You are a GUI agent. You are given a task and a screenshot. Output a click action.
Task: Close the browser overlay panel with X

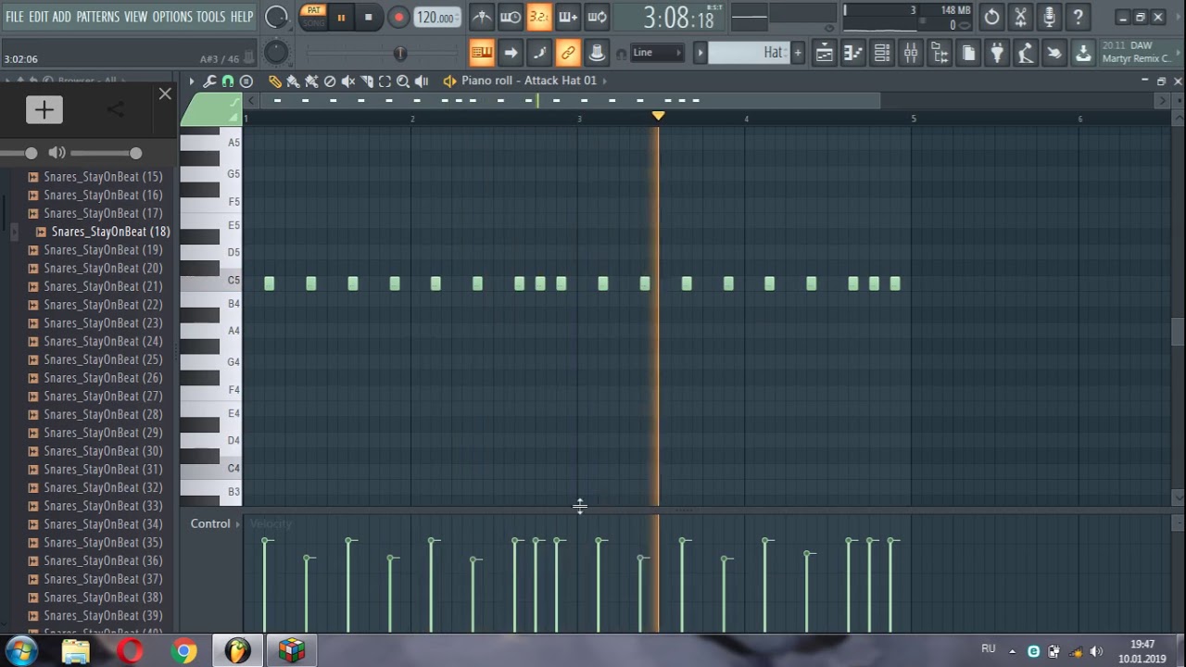click(165, 94)
